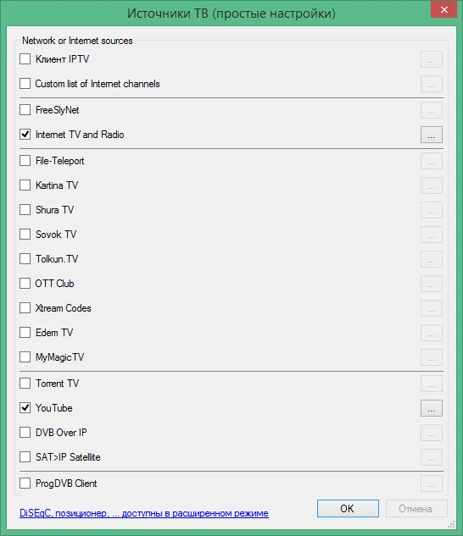Select the Sovok TV checkbox
The image size is (463, 536).
[25, 235]
